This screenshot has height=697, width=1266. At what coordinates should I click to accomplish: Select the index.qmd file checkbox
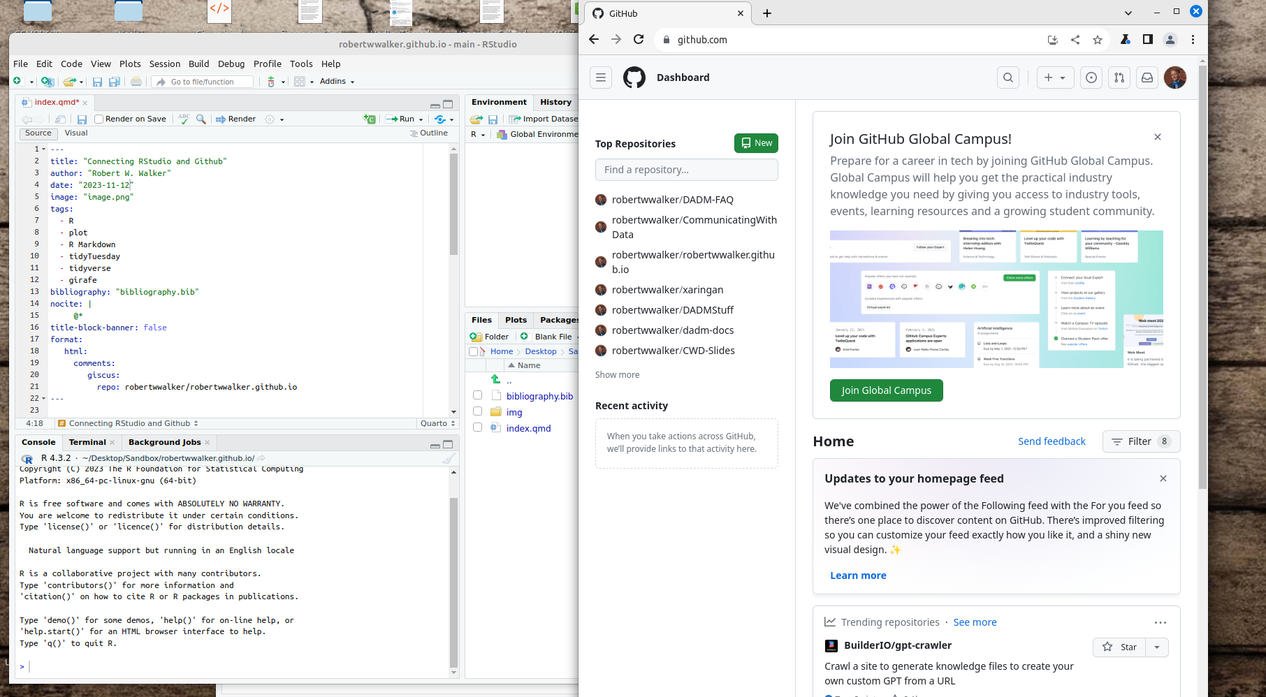[478, 427]
